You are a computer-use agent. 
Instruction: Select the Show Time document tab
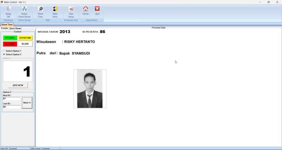7,25
